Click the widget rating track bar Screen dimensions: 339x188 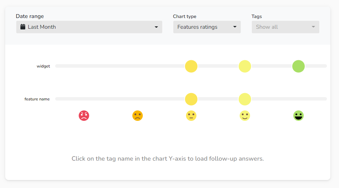coord(191,66)
